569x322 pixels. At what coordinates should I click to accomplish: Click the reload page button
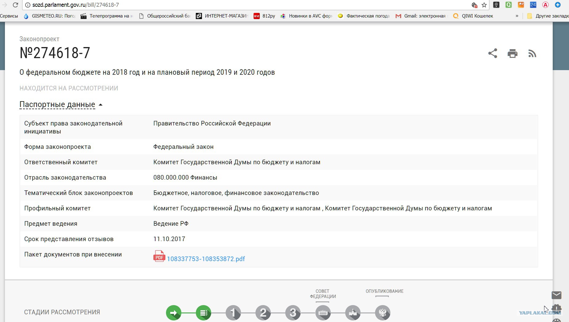pyautogui.click(x=15, y=5)
